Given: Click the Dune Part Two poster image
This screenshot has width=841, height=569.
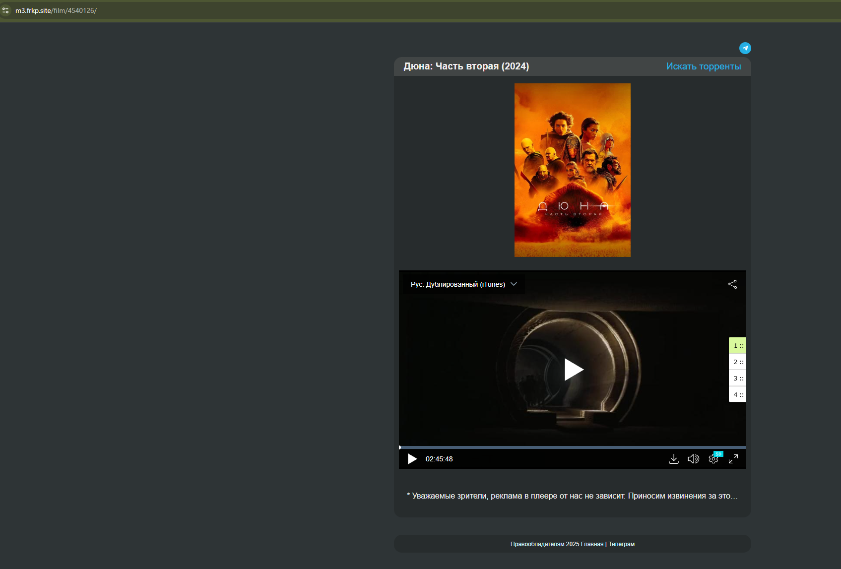Looking at the screenshot, I should coord(572,170).
